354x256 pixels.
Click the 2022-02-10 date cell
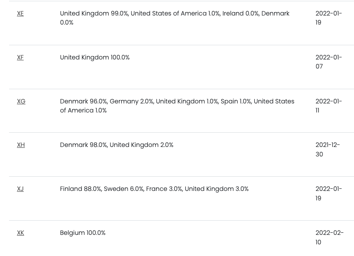pos(329,237)
